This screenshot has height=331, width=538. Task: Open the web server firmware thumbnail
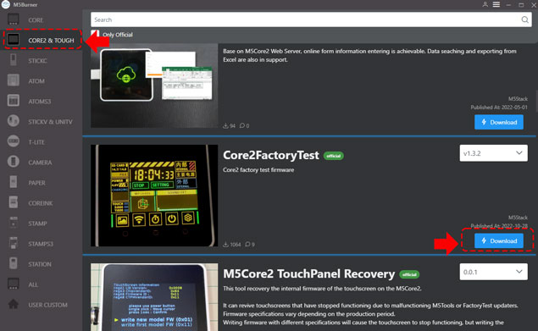point(154,86)
